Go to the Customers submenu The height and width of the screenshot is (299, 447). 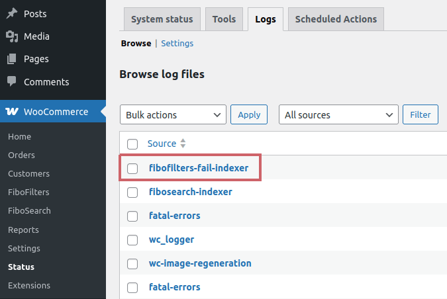(x=28, y=174)
